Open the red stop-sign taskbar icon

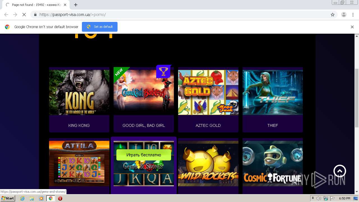coord(60,198)
